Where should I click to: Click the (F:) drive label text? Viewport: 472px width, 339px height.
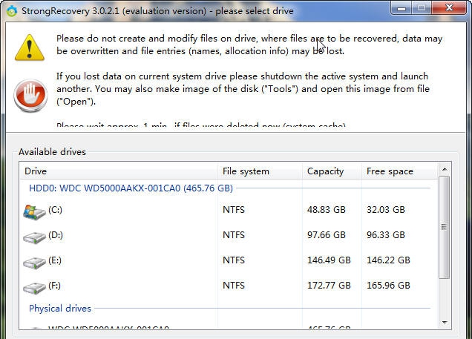[x=54, y=286]
